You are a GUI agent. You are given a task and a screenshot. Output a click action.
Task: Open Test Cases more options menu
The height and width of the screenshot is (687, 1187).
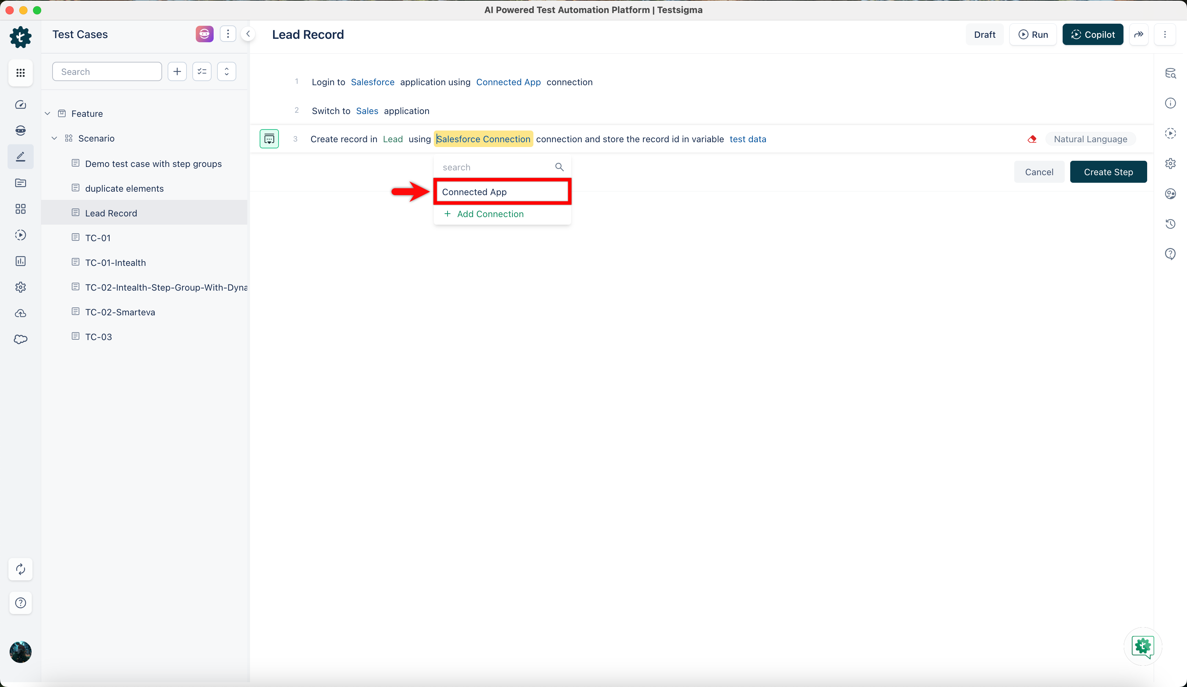(x=228, y=34)
